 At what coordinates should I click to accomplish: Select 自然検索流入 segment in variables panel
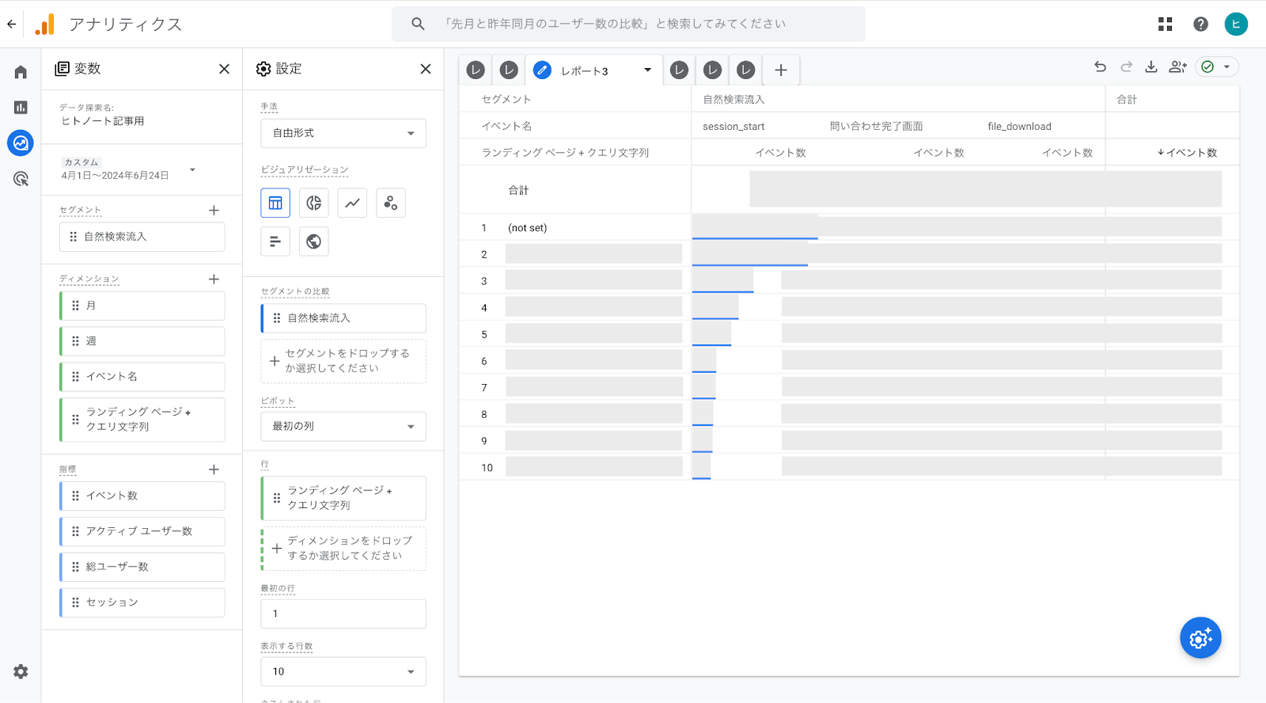[142, 237]
